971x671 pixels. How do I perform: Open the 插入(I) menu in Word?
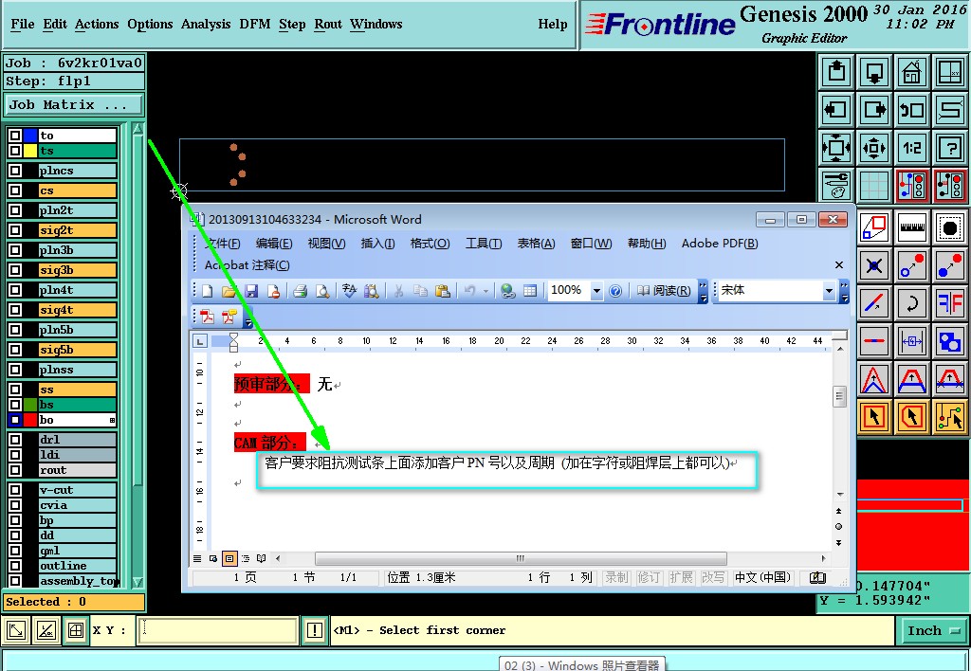pyautogui.click(x=377, y=244)
